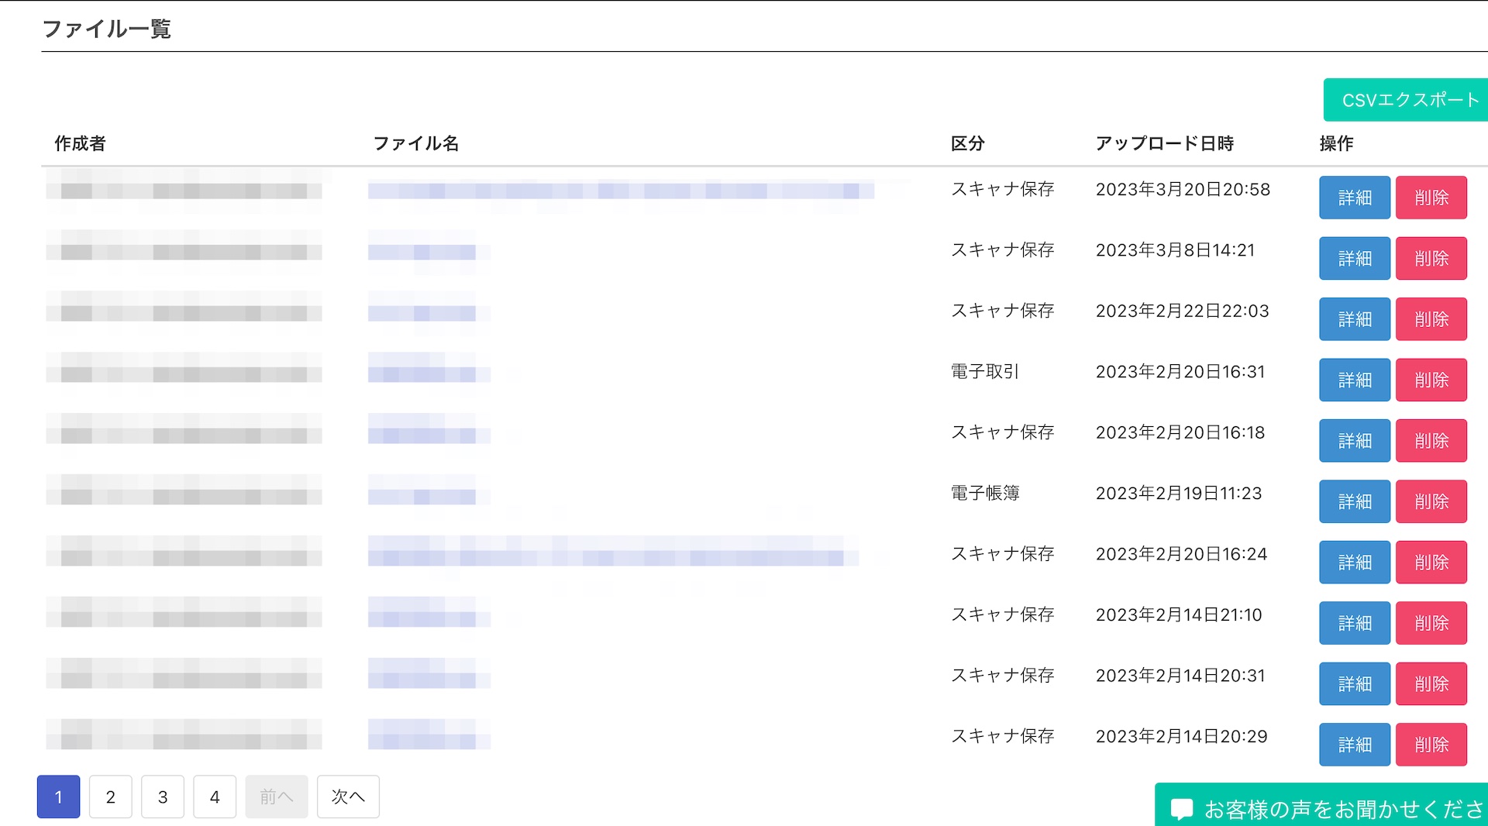The height and width of the screenshot is (826, 1488).
Task: Go to pagination page 3
Action: click(x=163, y=797)
